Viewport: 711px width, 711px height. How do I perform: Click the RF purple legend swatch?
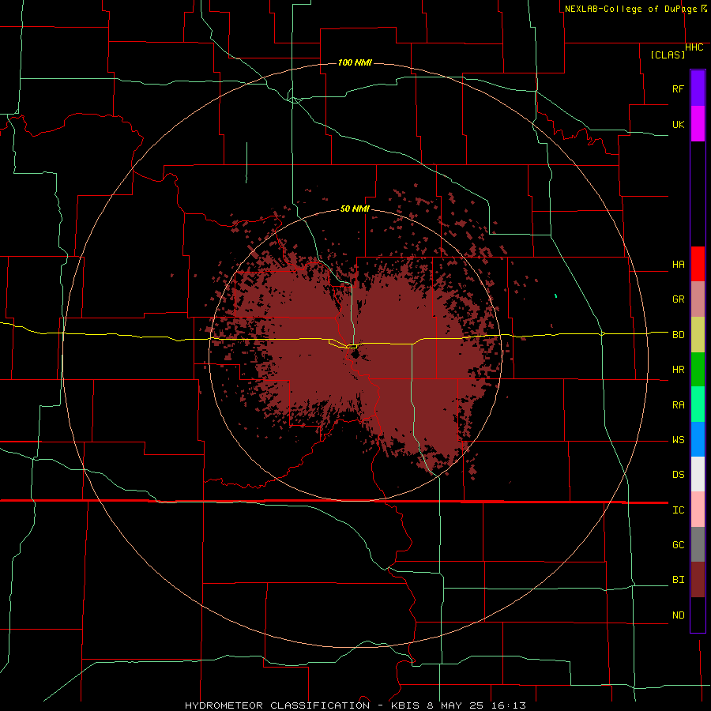click(x=698, y=88)
